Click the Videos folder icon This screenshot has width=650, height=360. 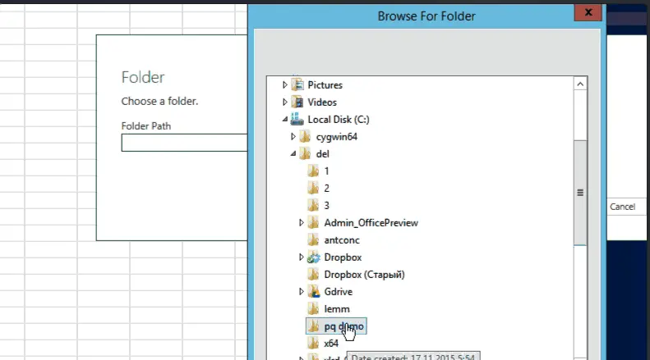[x=297, y=103]
